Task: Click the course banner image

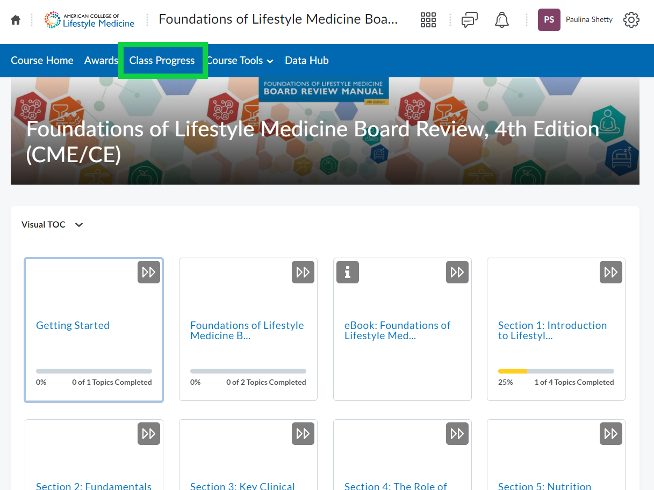Action: [325, 131]
